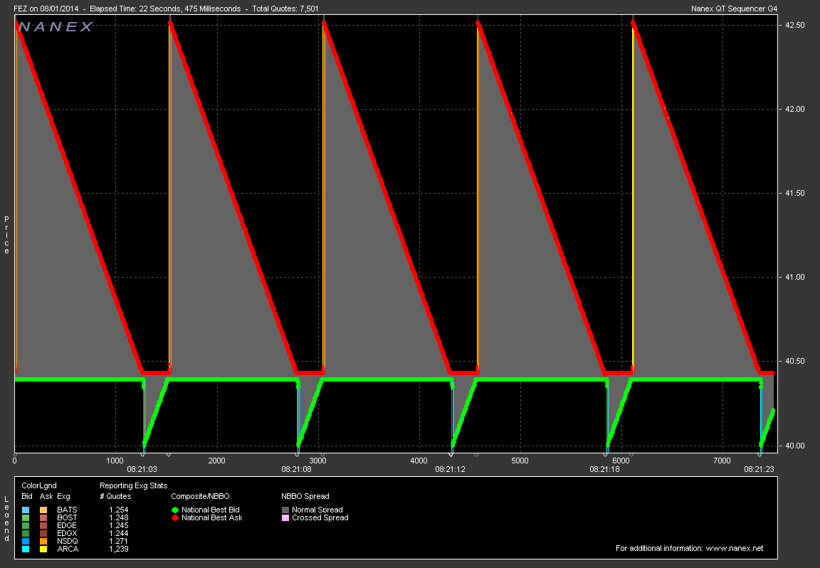The width and height of the screenshot is (820, 568).
Task: Click the 08:21:23 time label
Action: [759, 469]
